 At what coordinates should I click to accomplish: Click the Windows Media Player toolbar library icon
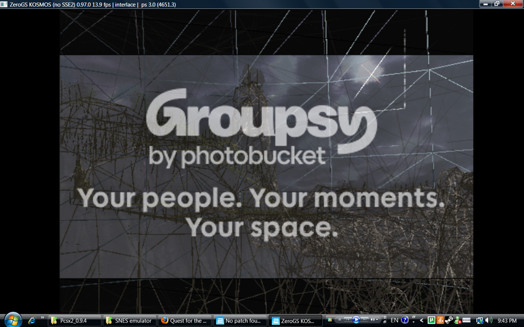(330, 320)
